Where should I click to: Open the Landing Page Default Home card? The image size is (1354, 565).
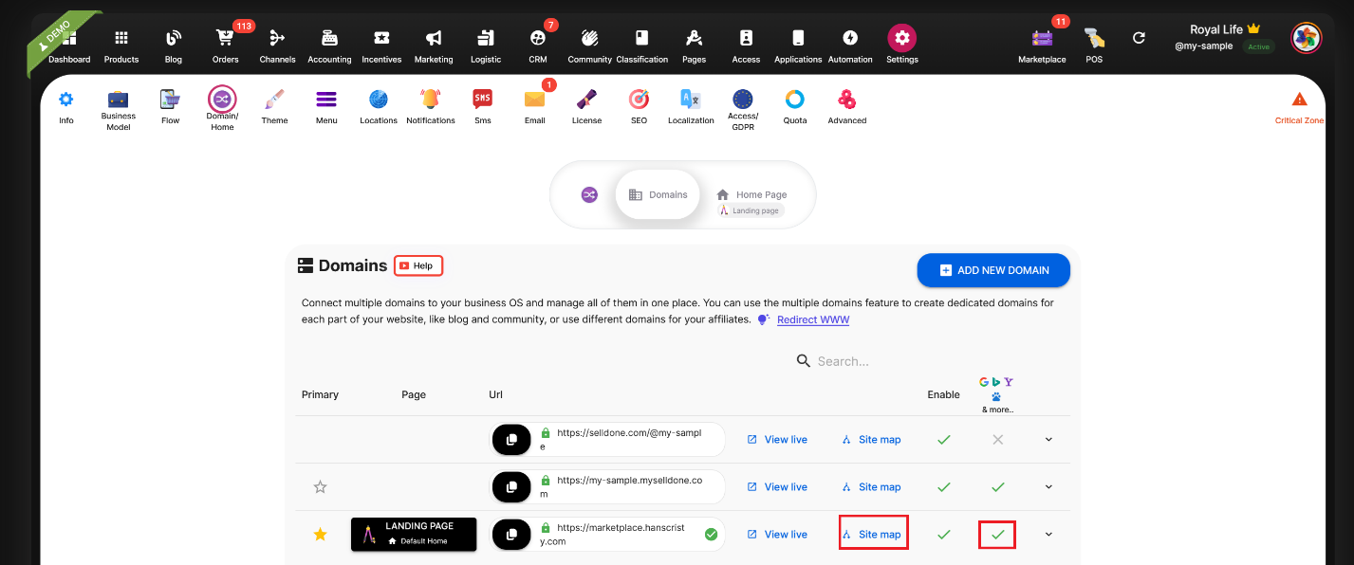pyautogui.click(x=414, y=535)
